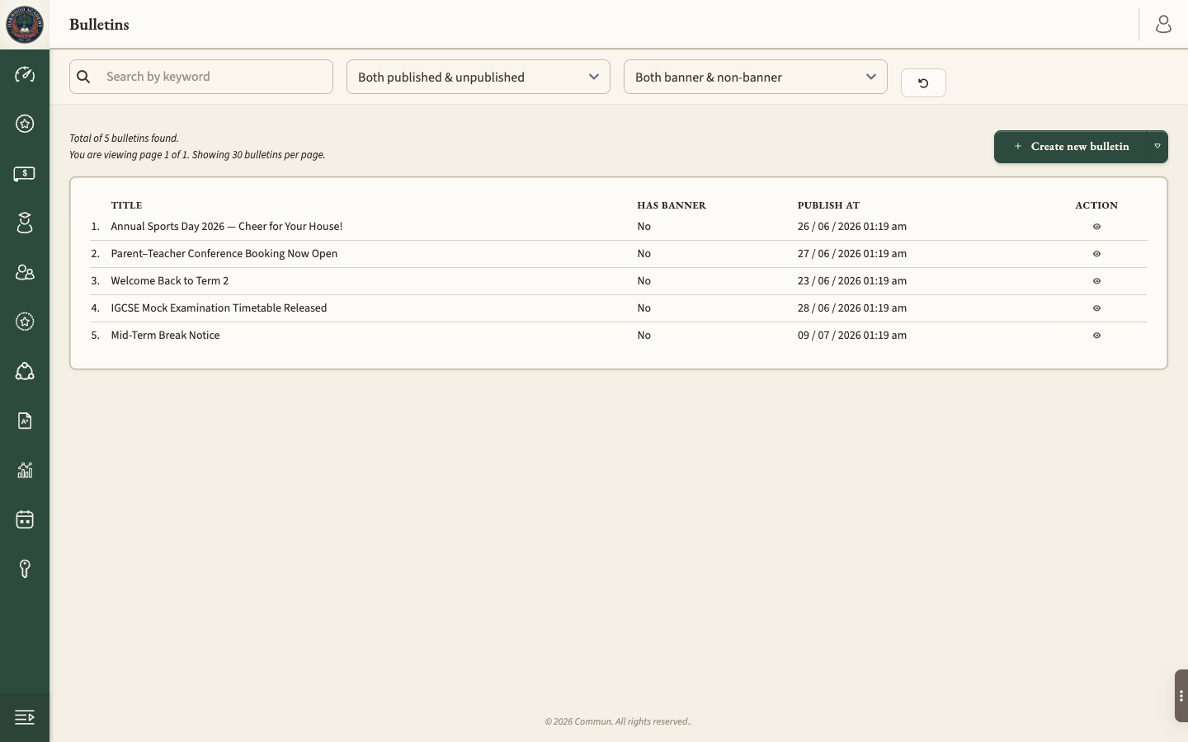This screenshot has height=742, width=1188.
Task: View the Mid-Term Break Notice eye icon
Action: tap(1096, 336)
